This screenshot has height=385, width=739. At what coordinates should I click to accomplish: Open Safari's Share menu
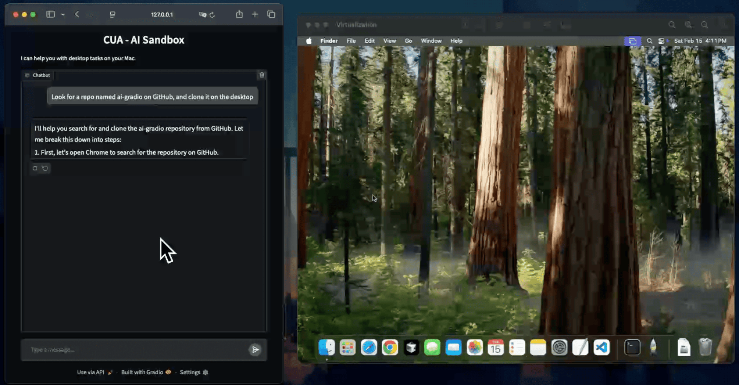pyautogui.click(x=239, y=14)
